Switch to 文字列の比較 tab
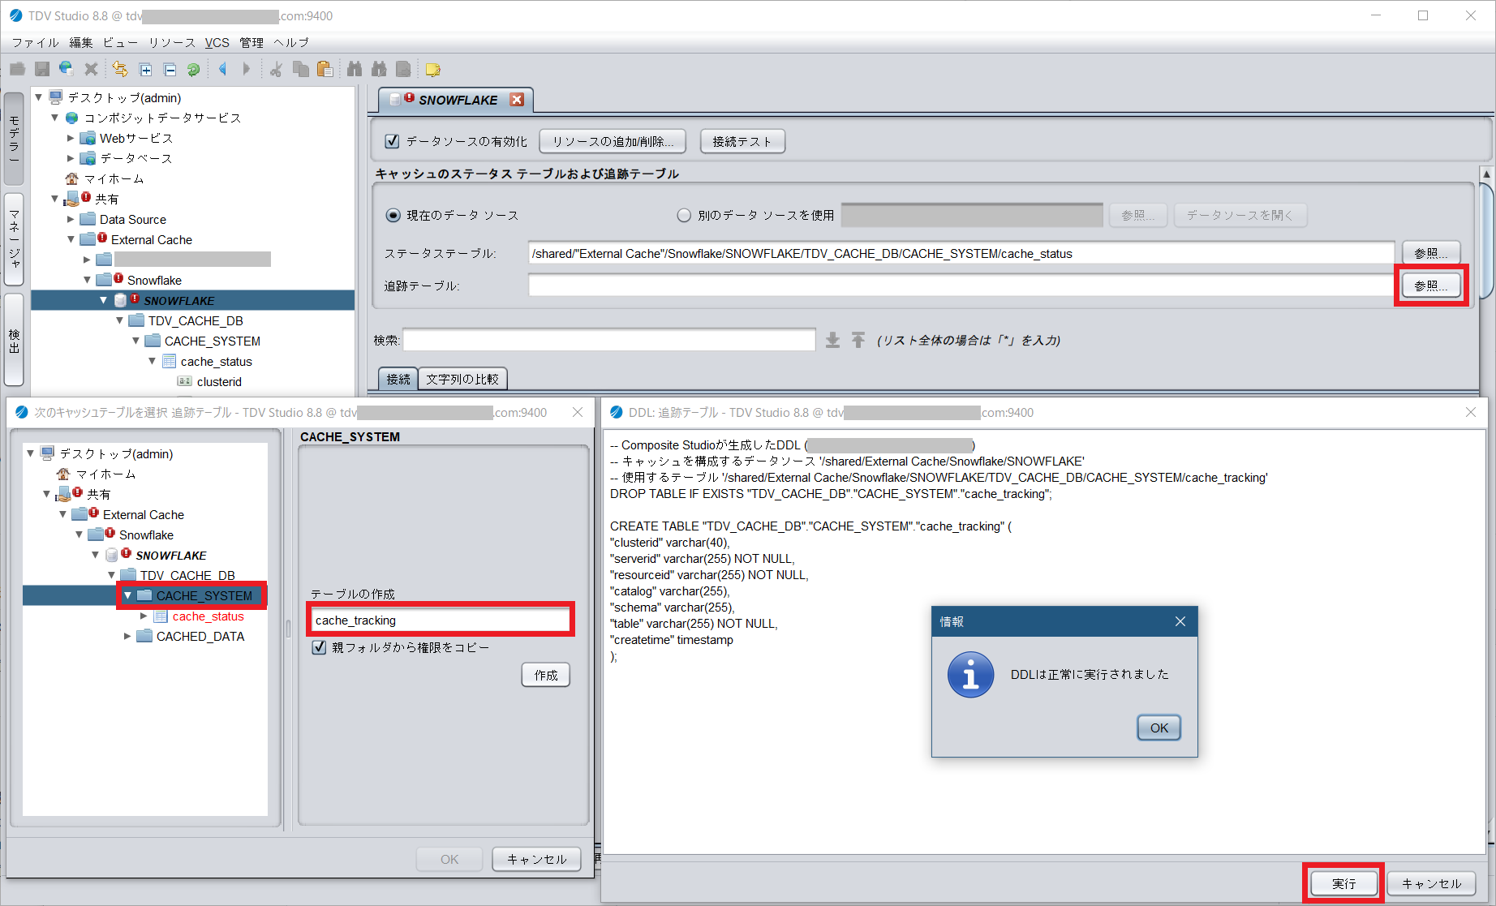 click(462, 379)
